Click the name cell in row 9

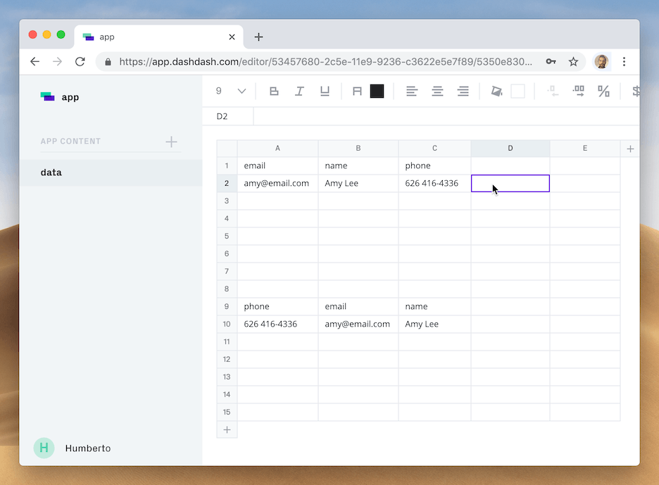click(434, 306)
